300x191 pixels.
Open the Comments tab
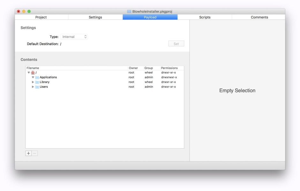pyautogui.click(x=259, y=17)
